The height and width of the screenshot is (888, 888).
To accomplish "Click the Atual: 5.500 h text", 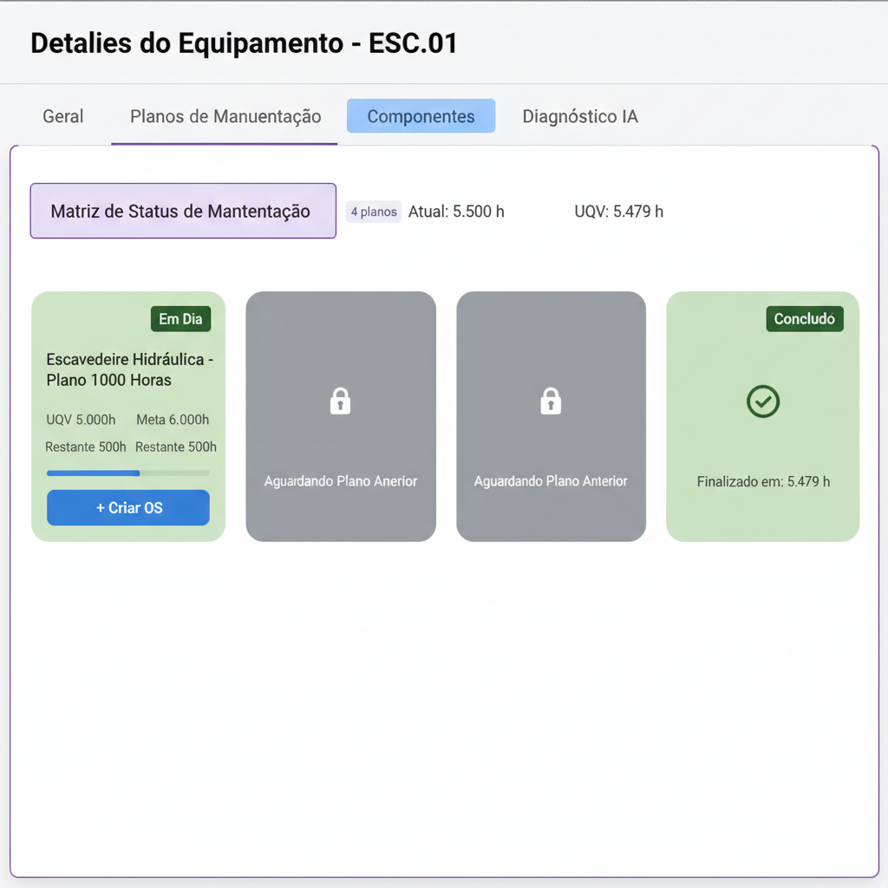I will (456, 212).
